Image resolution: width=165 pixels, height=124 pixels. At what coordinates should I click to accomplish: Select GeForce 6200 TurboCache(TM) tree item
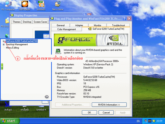coord(22,41)
